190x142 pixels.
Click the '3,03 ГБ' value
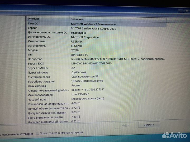pyautogui.click(x=76, y=112)
